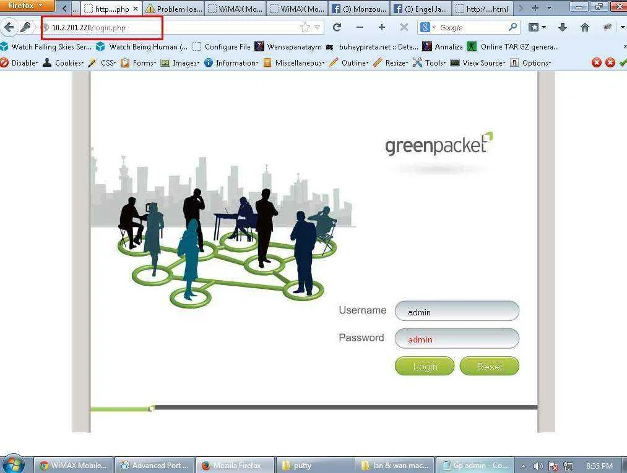Open the Images developer menu

tap(180, 62)
